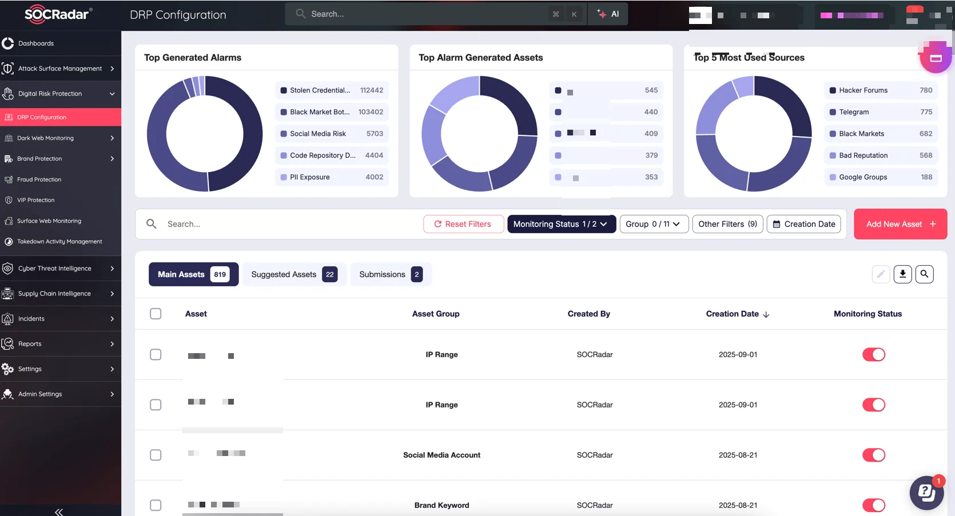Check the Brand Keyword row checkbox
The width and height of the screenshot is (955, 516).
tap(156, 505)
